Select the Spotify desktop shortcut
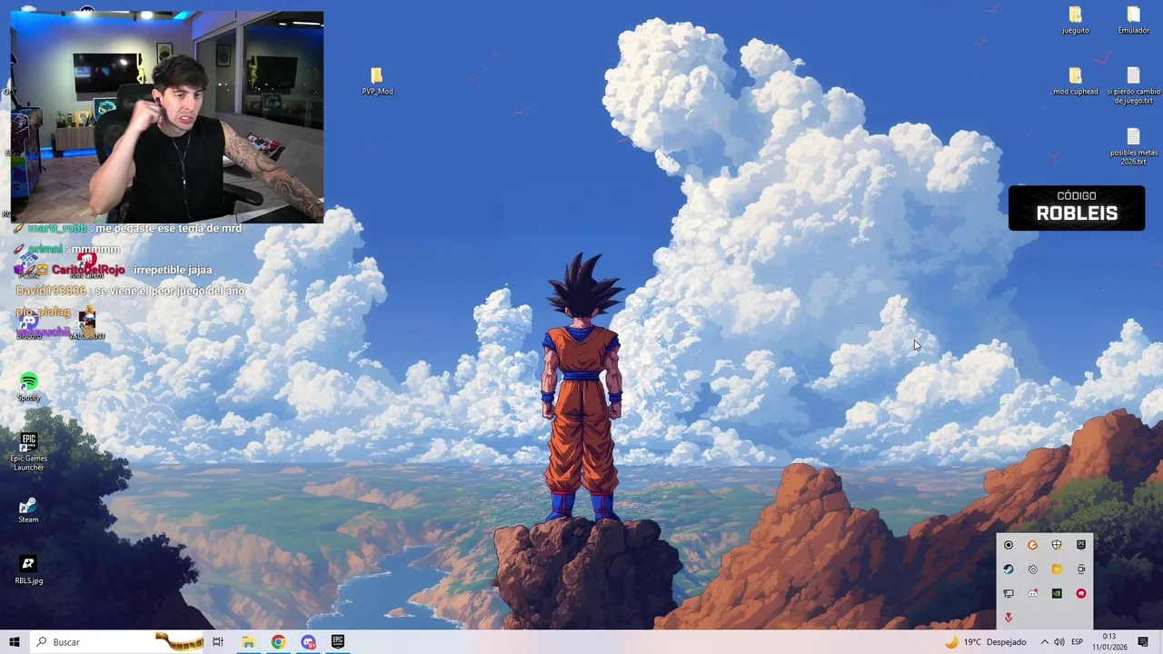 click(x=29, y=387)
